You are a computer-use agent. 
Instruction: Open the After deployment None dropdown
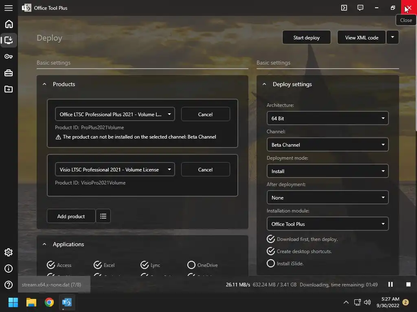click(x=328, y=198)
